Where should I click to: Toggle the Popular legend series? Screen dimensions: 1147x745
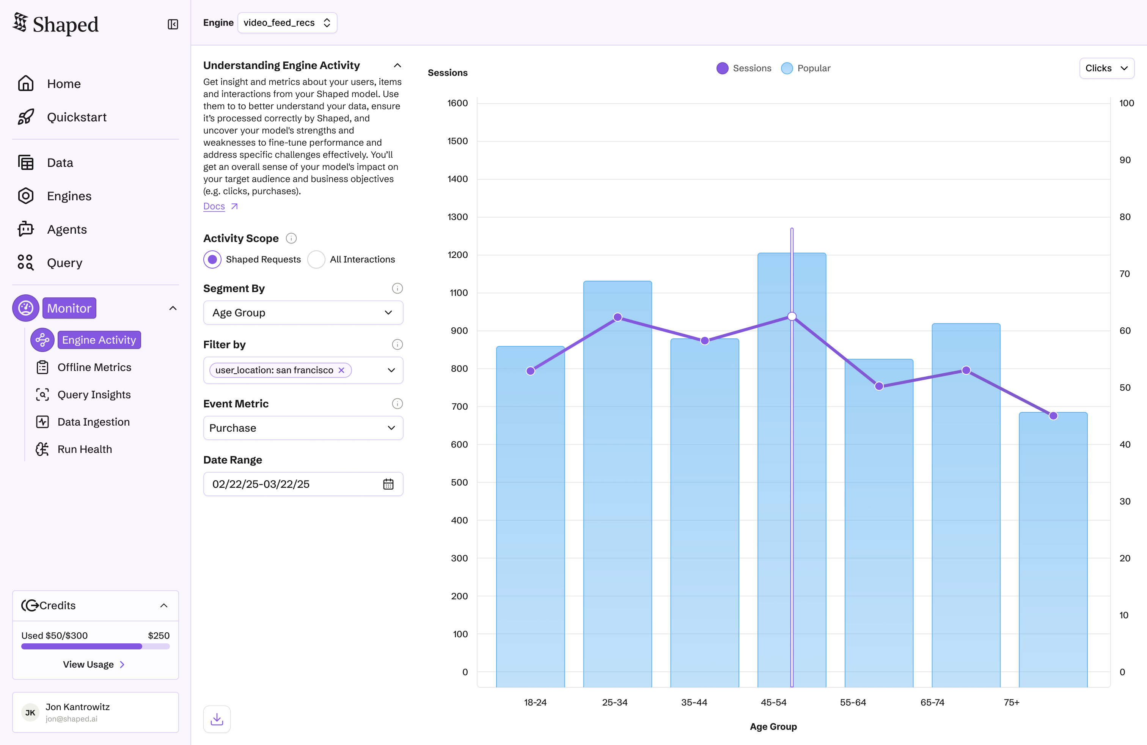pyautogui.click(x=805, y=68)
